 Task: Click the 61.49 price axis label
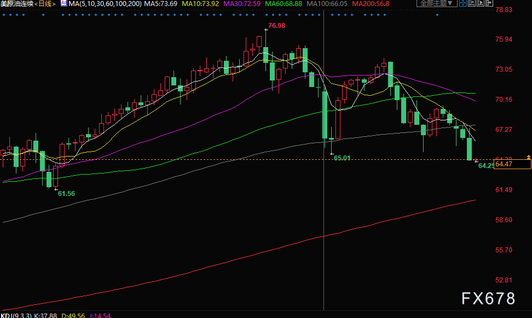pos(504,190)
